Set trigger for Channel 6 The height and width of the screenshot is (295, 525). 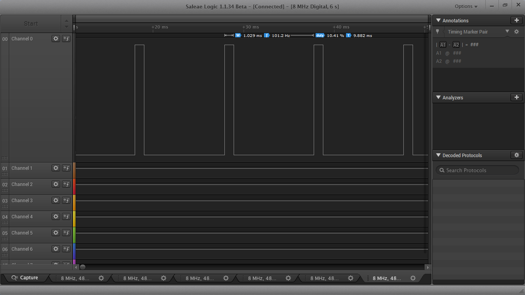point(66,249)
